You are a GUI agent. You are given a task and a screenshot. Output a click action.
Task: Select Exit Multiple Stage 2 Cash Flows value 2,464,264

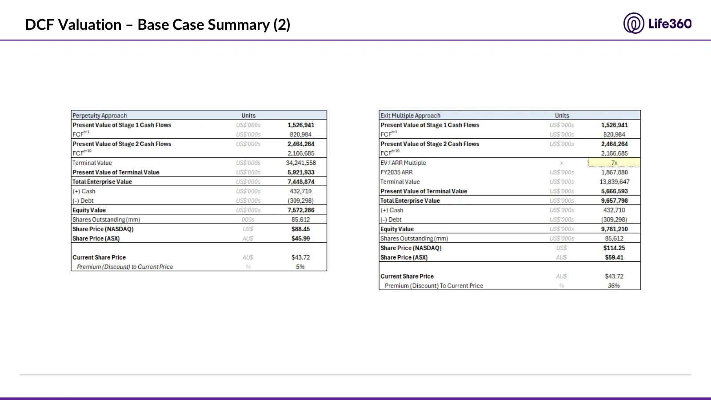tap(615, 144)
